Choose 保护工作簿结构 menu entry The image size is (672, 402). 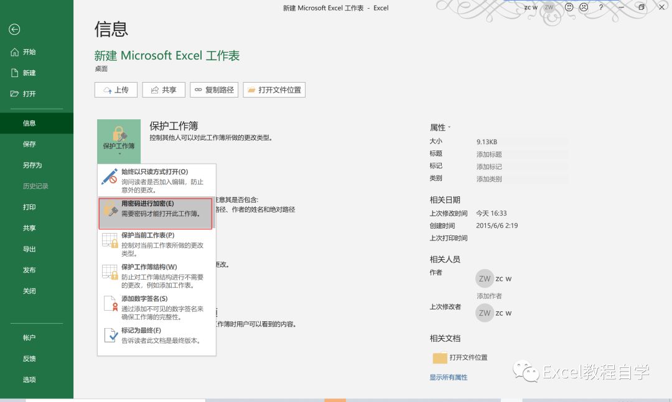click(157, 276)
